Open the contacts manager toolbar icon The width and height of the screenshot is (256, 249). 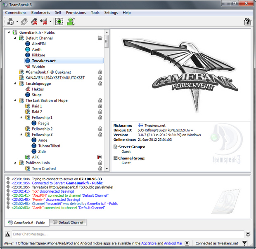tap(71, 21)
